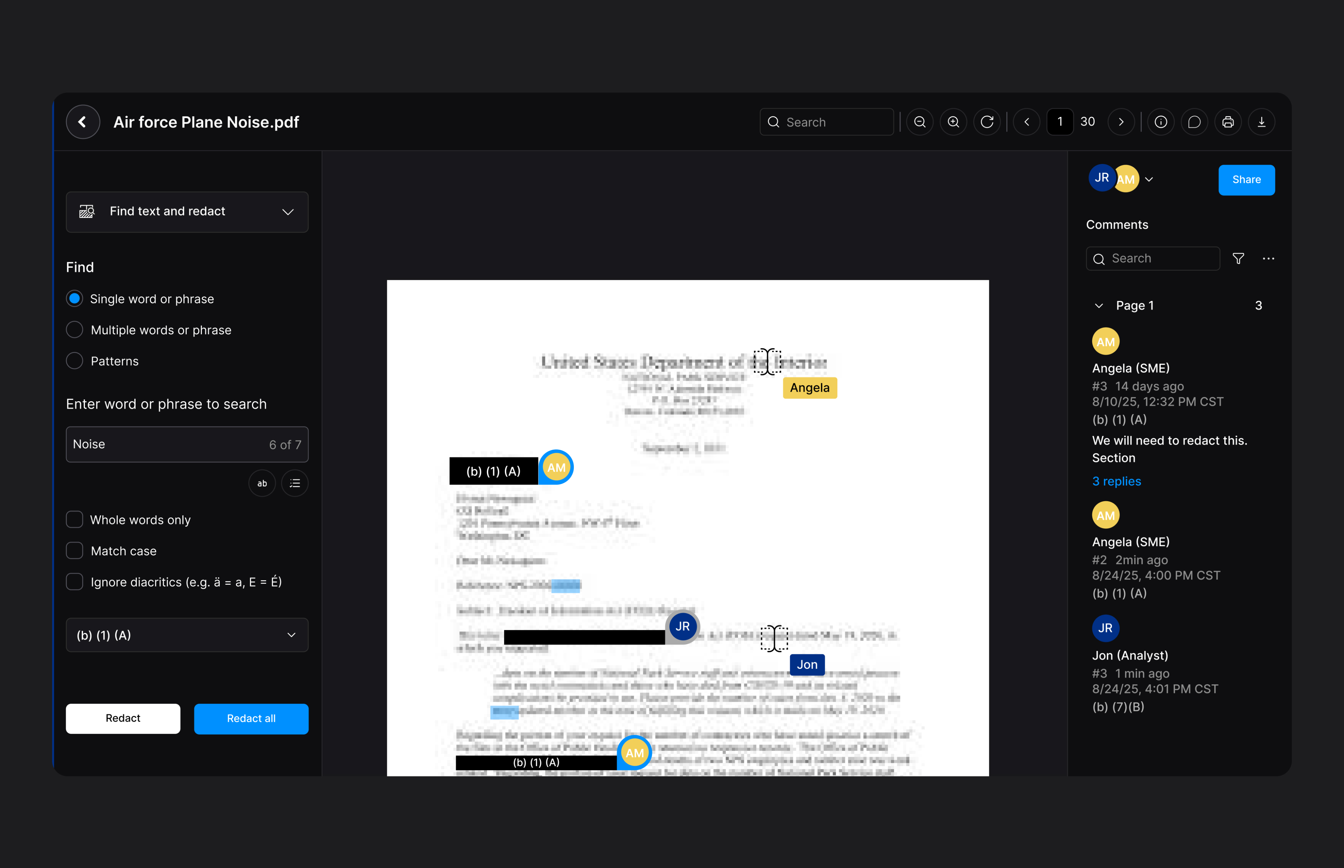Expand the collaborators chevron next to avatars
The width and height of the screenshot is (1344, 868).
(x=1149, y=179)
